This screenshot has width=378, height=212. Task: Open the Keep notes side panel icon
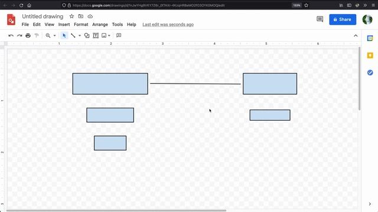[x=370, y=55]
